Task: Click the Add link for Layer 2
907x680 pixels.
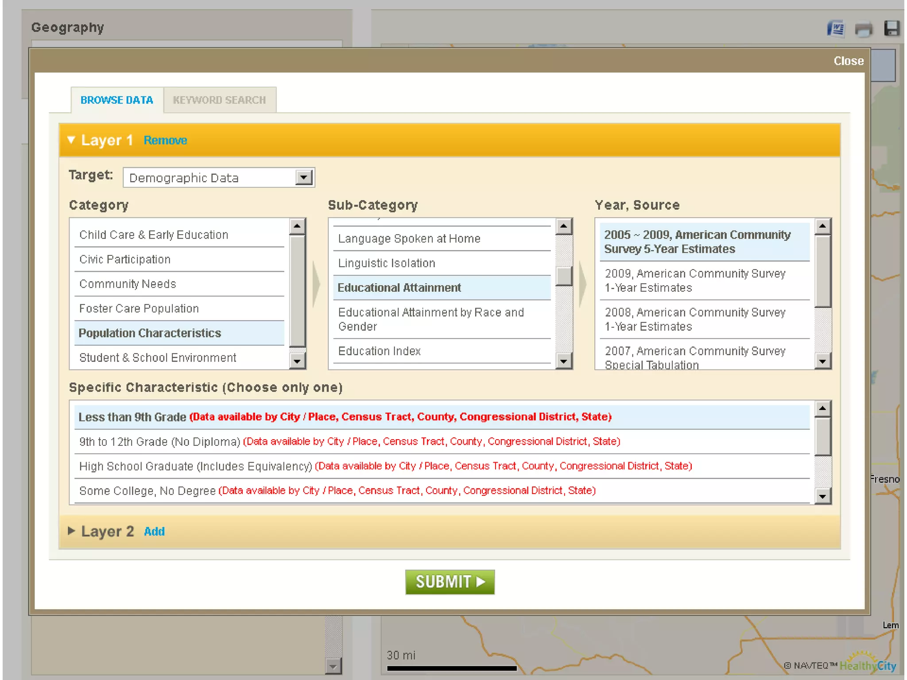Action: [x=154, y=531]
